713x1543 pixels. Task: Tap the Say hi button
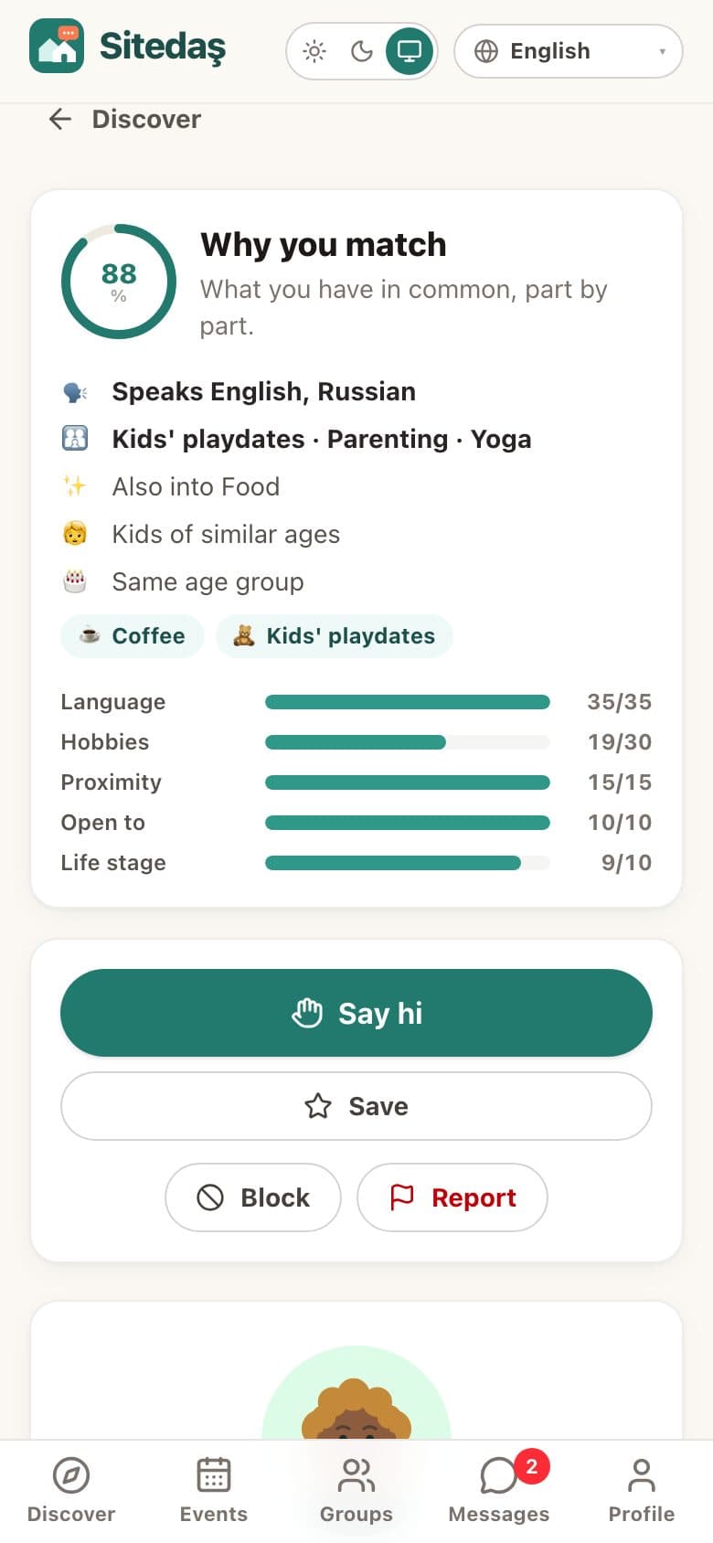coord(356,1013)
